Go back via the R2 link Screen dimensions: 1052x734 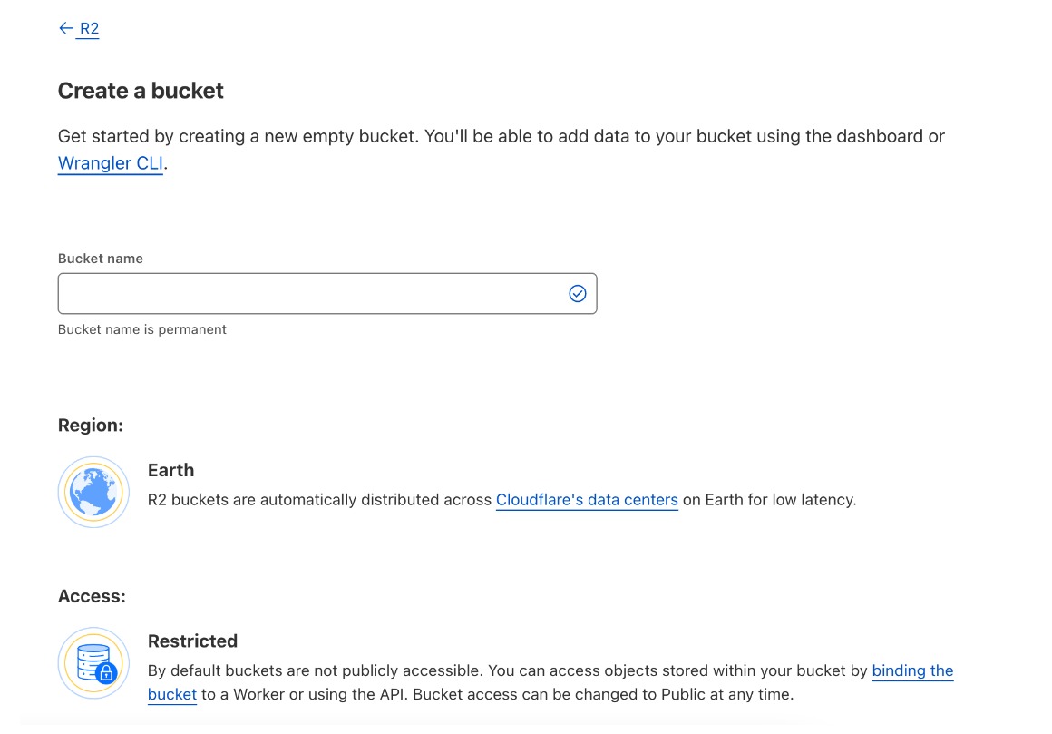tap(89, 28)
